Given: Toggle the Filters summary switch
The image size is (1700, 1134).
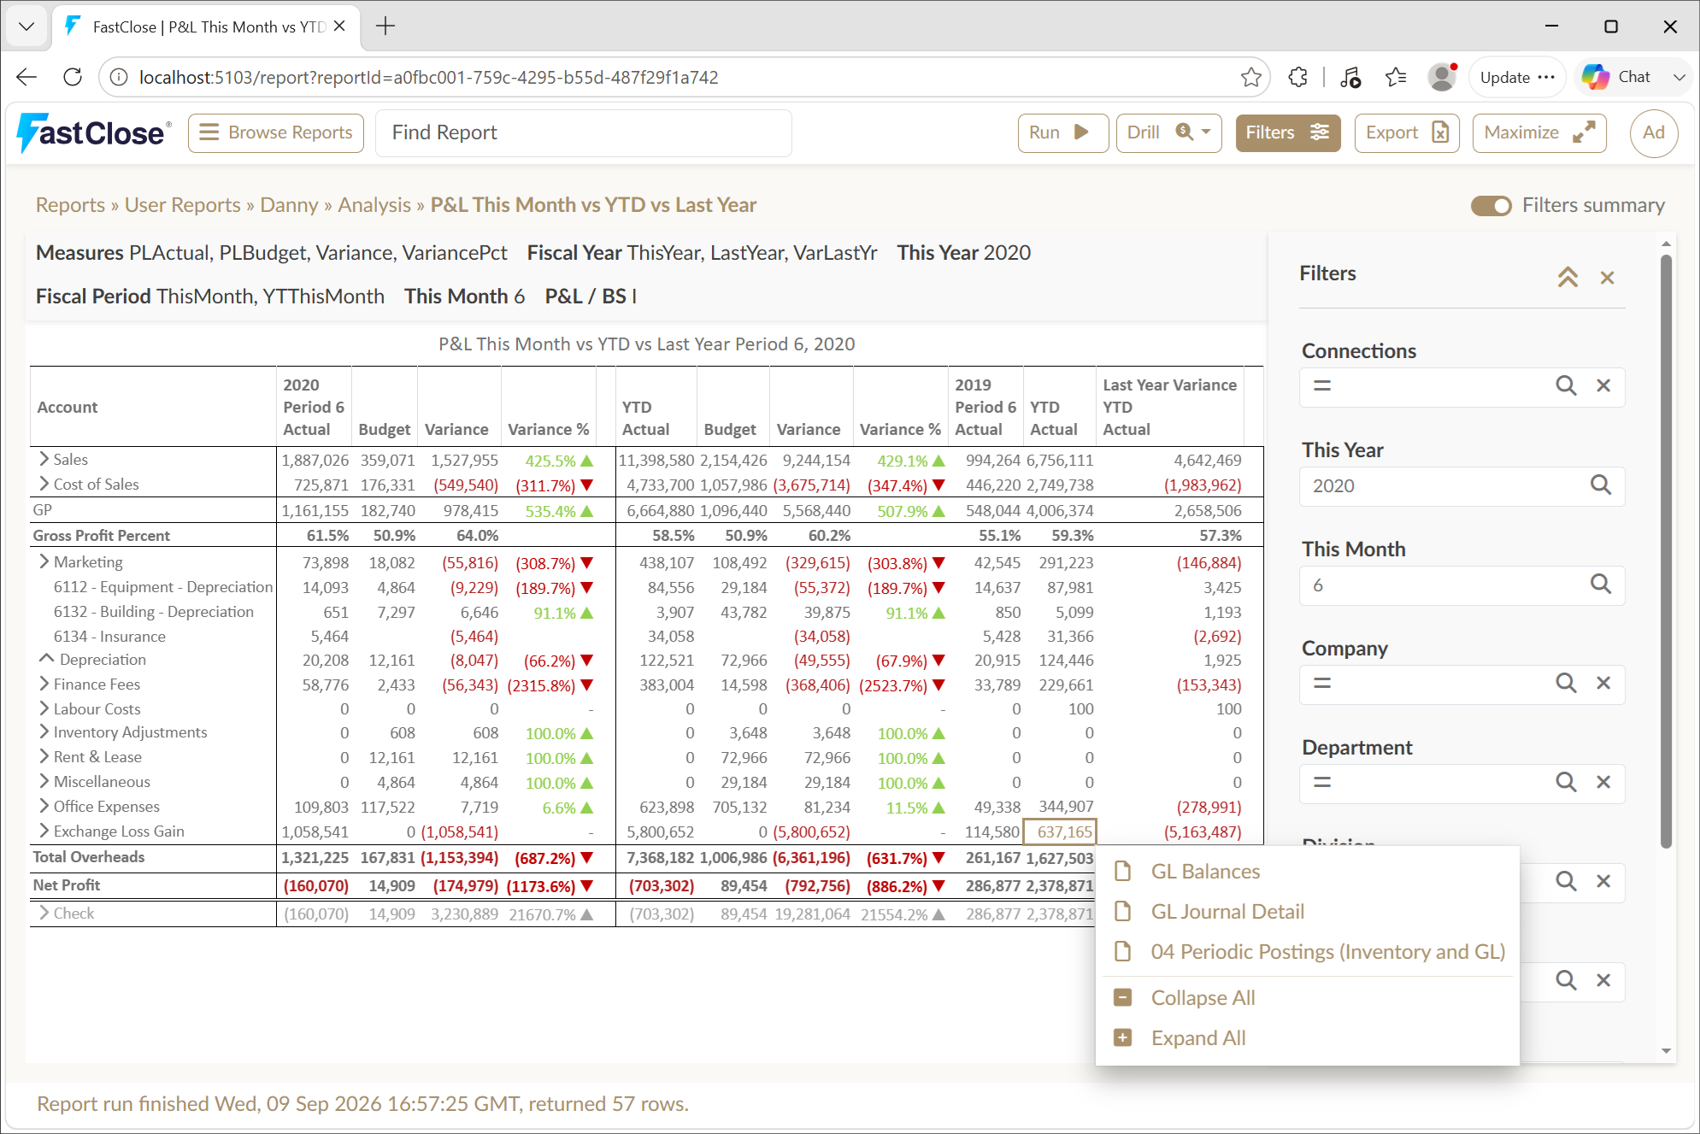Looking at the screenshot, I should 1491,206.
